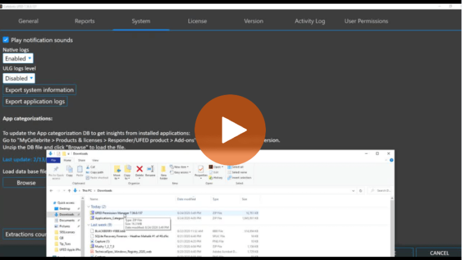Open the ULG logs level Disabled dropdown

click(19, 78)
